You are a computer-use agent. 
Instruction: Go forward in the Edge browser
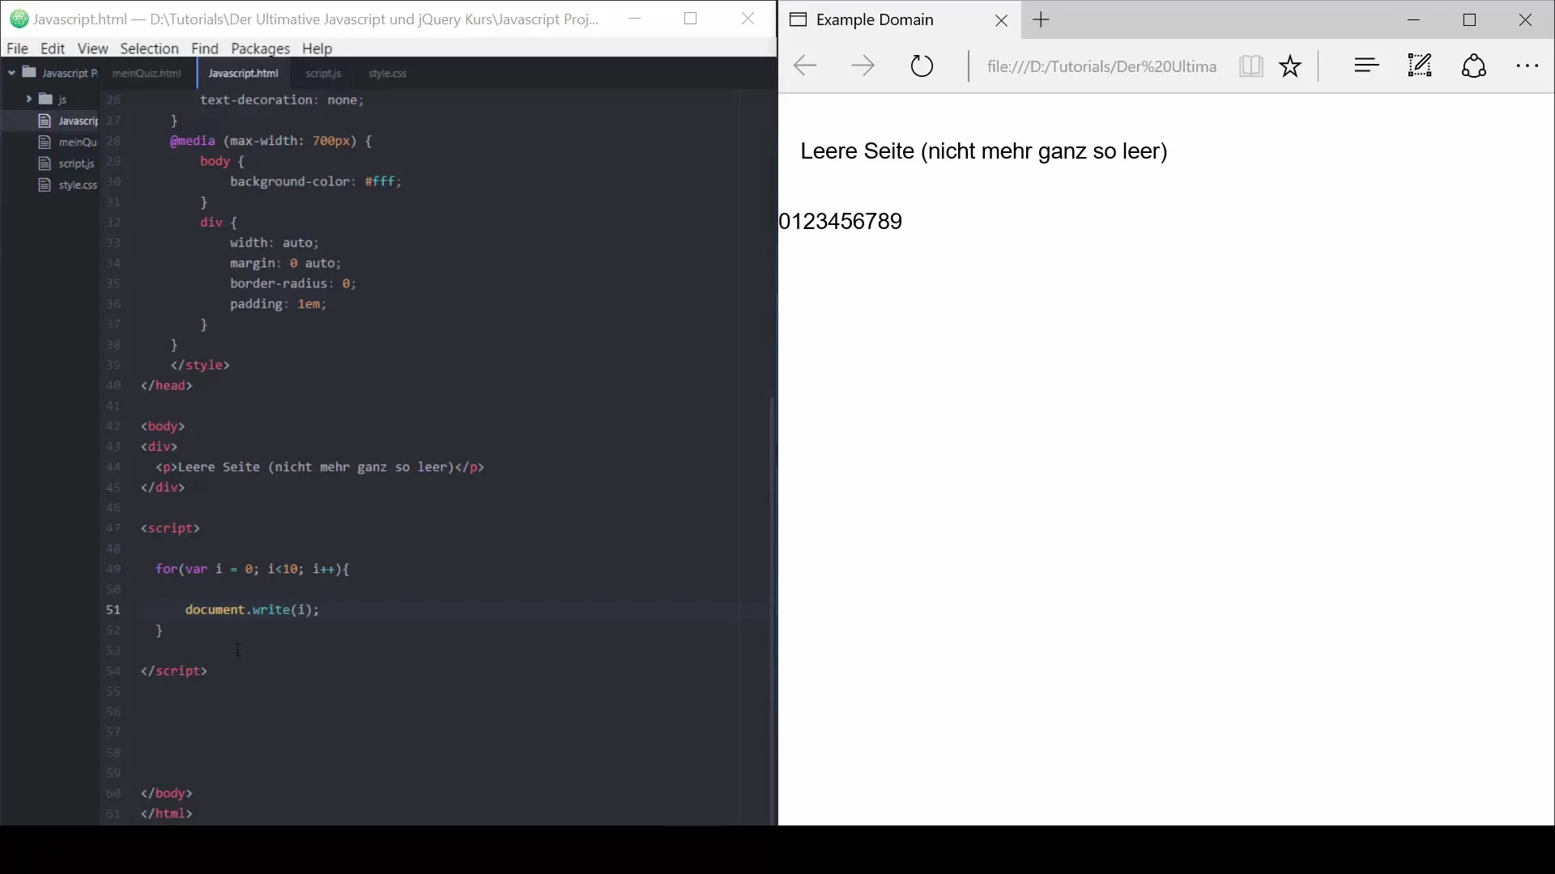click(863, 66)
